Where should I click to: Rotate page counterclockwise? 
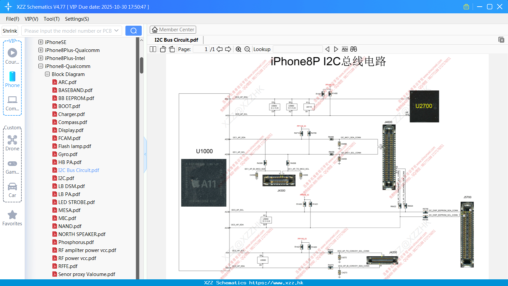163,49
